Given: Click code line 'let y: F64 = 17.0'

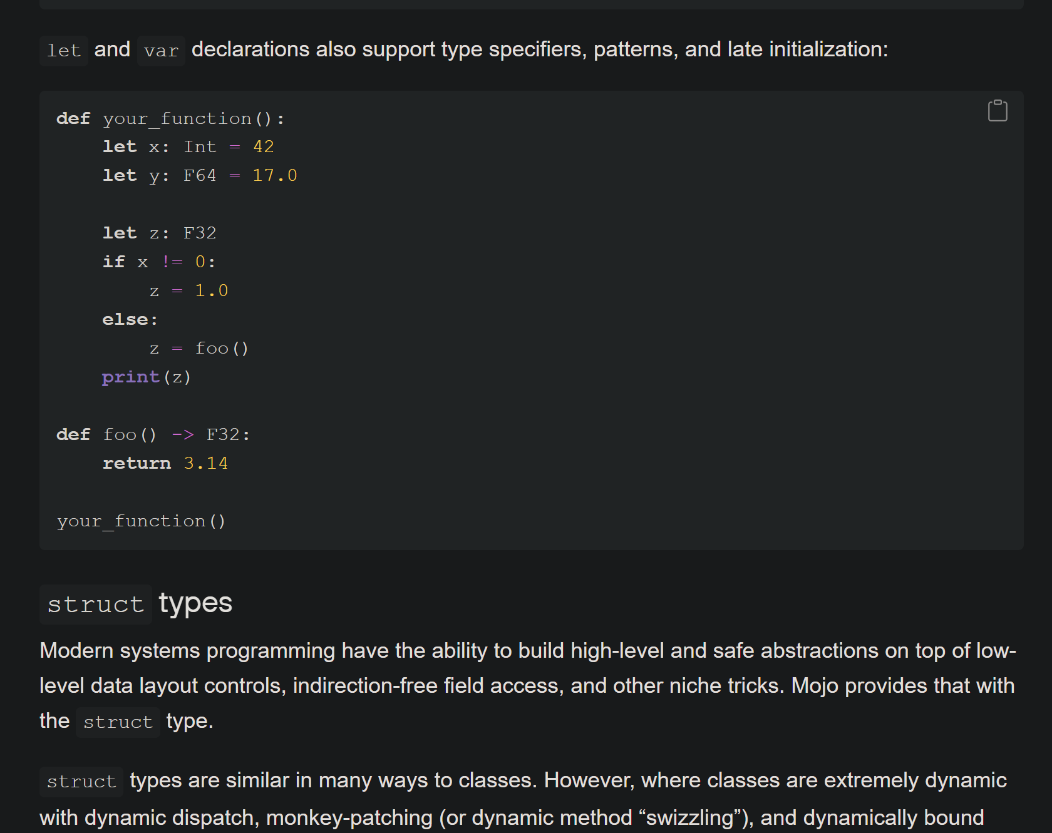Looking at the screenshot, I should [200, 175].
